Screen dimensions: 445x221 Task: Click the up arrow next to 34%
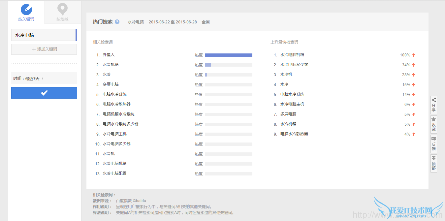(x=414, y=65)
